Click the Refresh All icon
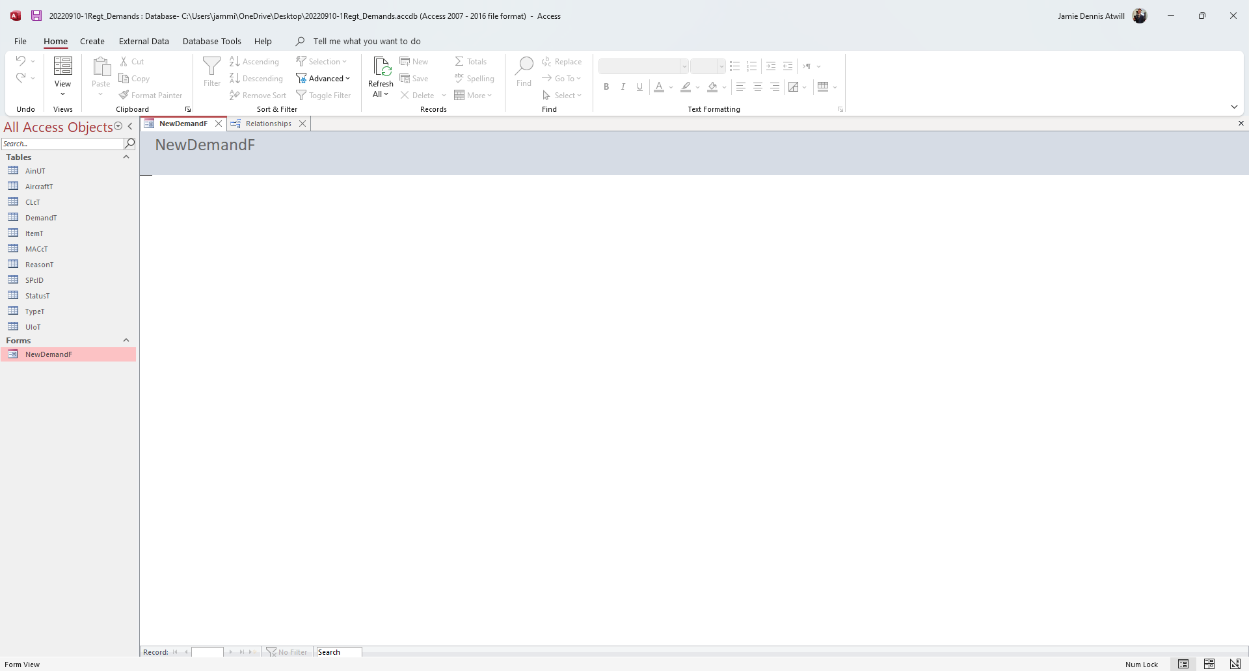This screenshot has width=1249, height=671. pos(381,66)
